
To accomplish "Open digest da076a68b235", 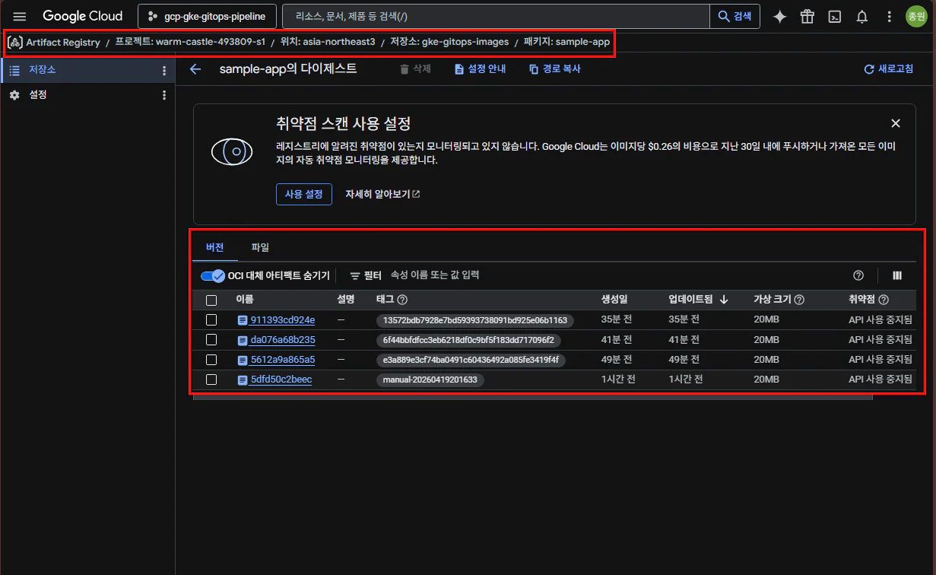I will (282, 340).
